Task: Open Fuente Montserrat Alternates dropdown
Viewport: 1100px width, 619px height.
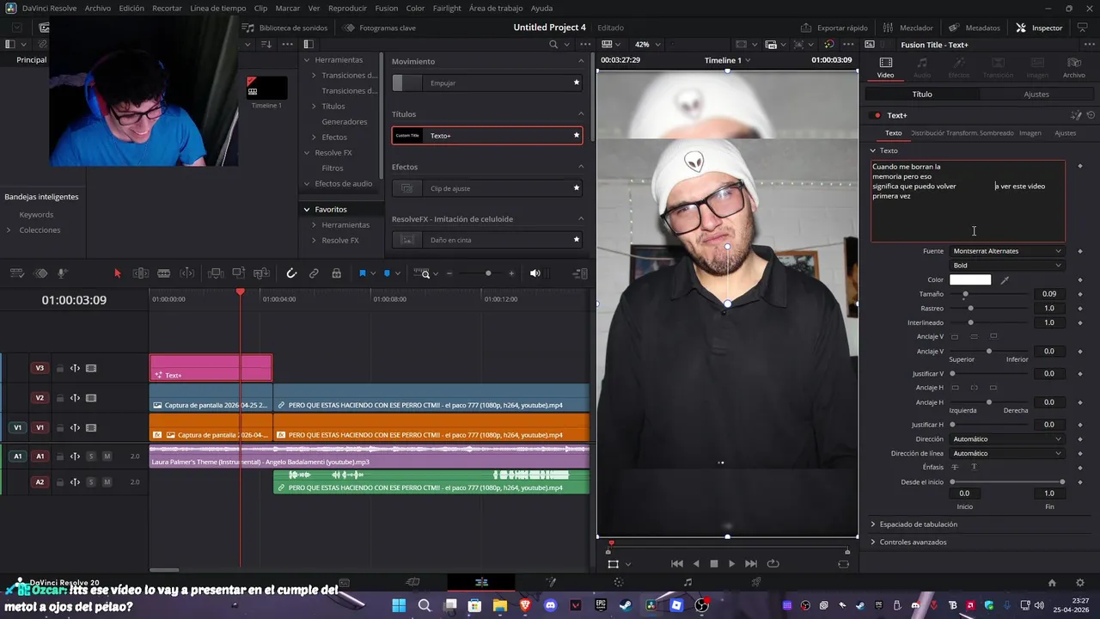Action: pos(1006,251)
